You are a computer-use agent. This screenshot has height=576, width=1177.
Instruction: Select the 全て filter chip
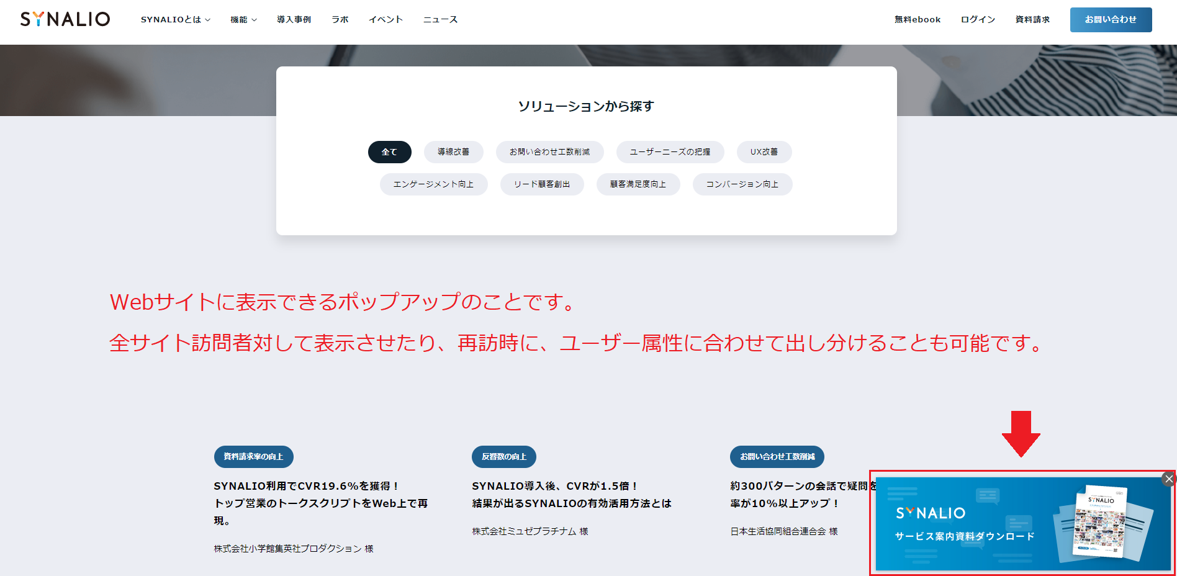[390, 152]
